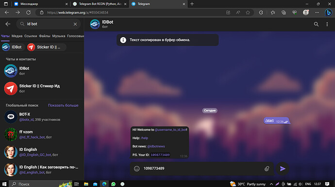Switch ENG keyboard language
The width and height of the screenshot is (335, 187).
click(x=308, y=184)
